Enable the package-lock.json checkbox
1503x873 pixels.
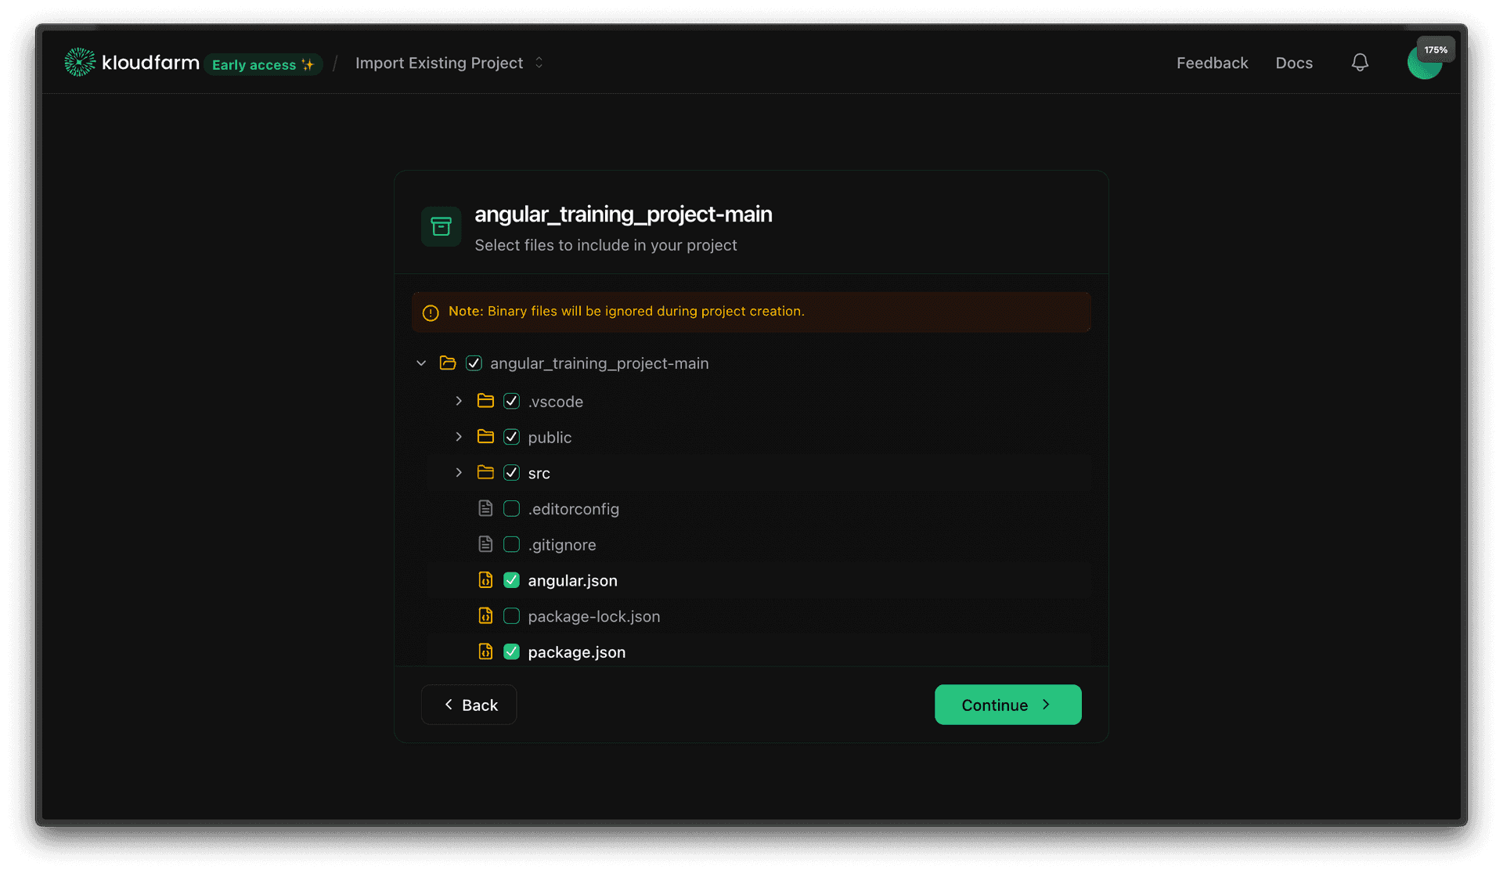[511, 616]
